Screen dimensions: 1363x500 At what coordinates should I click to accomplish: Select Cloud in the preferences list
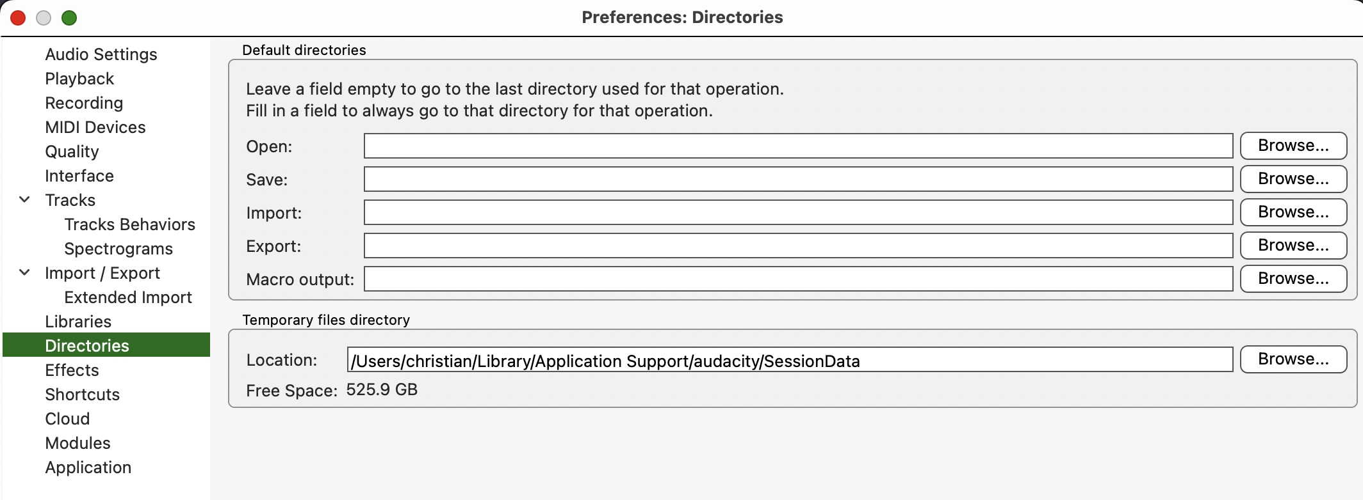point(67,419)
